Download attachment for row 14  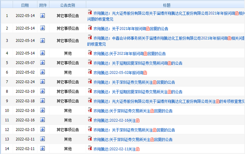(x=42, y=149)
